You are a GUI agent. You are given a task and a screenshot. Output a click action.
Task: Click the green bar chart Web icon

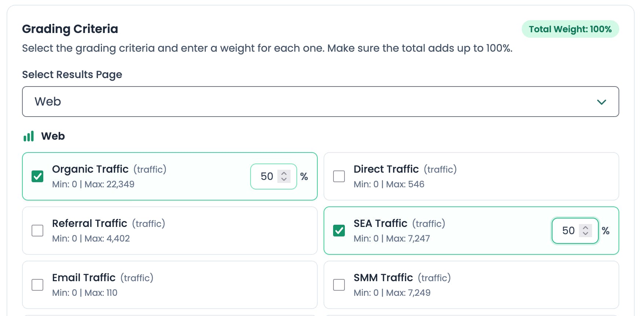click(x=29, y=136)
